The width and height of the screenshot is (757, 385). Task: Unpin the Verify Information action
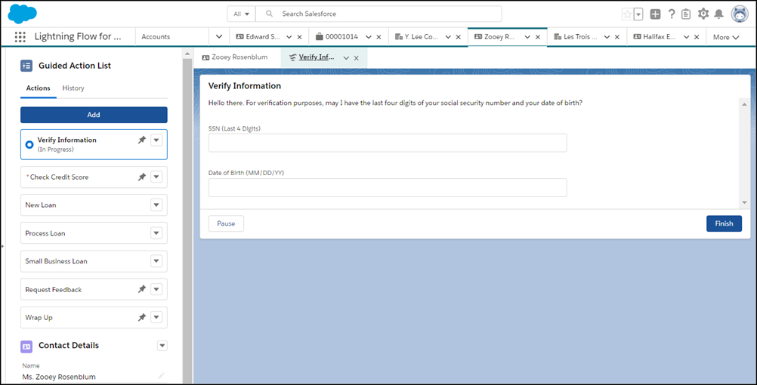coord(142,140)
